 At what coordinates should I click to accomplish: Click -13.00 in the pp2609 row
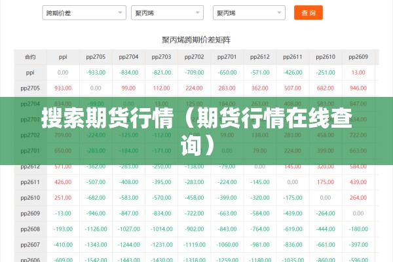(63, 214)
